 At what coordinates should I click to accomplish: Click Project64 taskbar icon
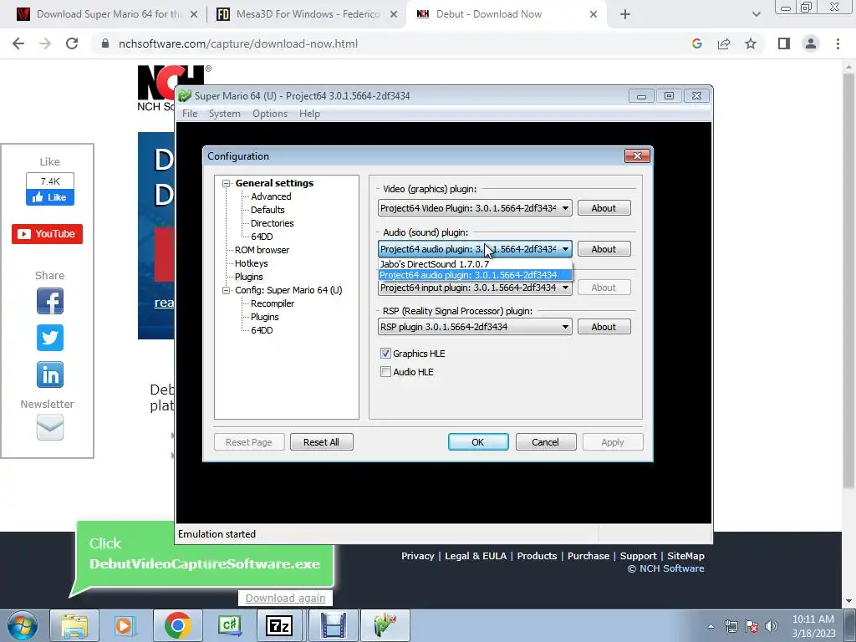point(385,625)
